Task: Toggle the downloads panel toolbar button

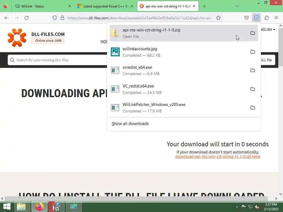Action: pos(256,18)
